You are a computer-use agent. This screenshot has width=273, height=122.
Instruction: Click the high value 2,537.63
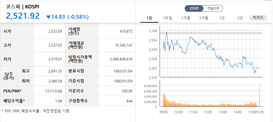55,45
